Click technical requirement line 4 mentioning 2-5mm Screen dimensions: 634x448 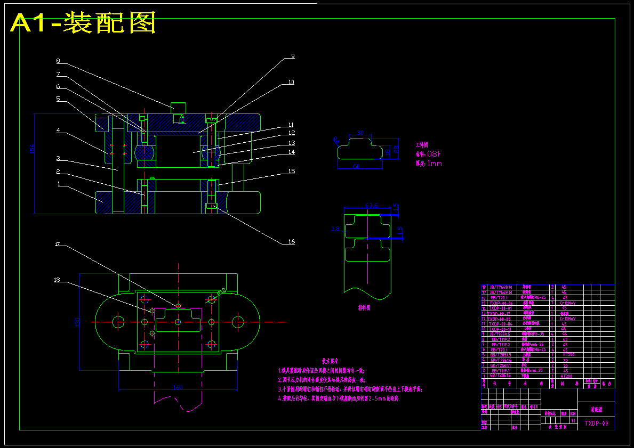click(339, 398)
